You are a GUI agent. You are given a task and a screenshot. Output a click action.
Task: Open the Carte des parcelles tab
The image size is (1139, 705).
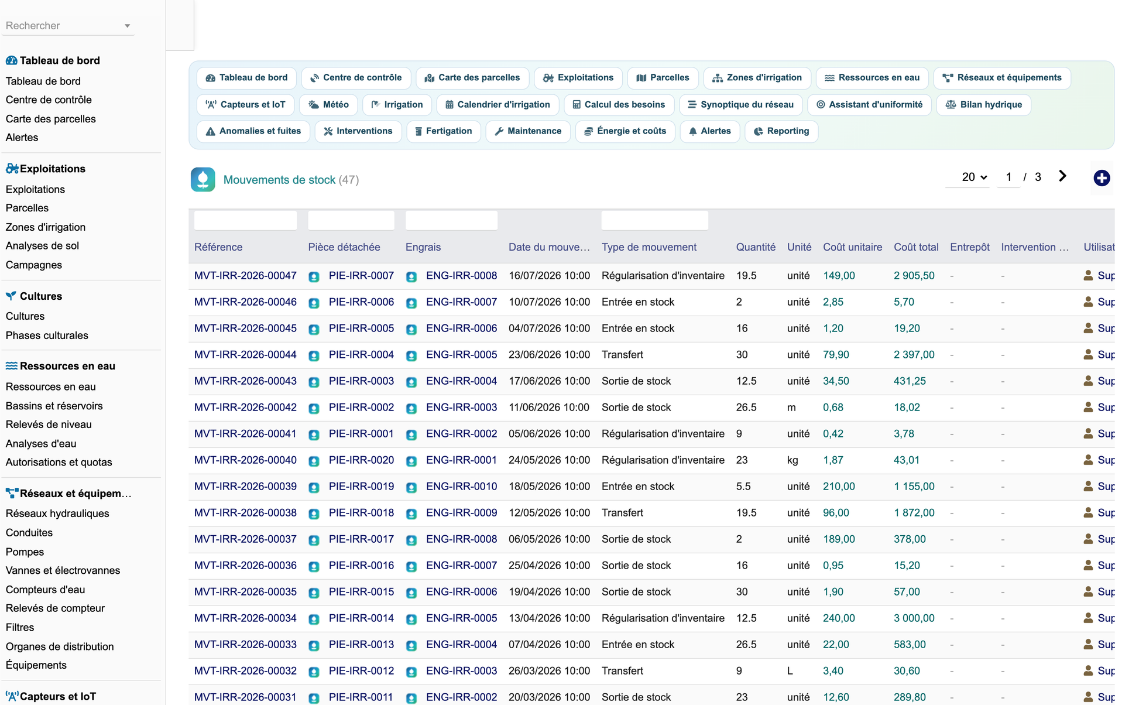(x=472, y=78)
